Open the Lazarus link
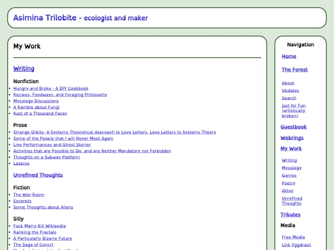This screenshot has width=334, height=250. point(21,163)
